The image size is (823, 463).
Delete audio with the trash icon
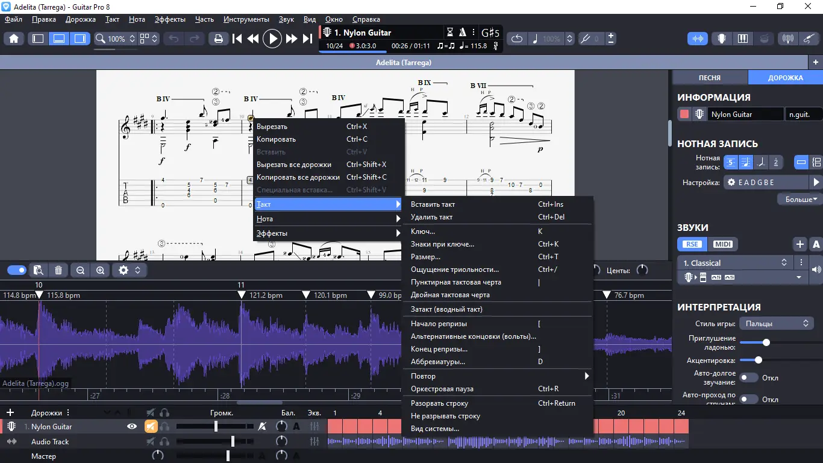[x=58, y=271]
